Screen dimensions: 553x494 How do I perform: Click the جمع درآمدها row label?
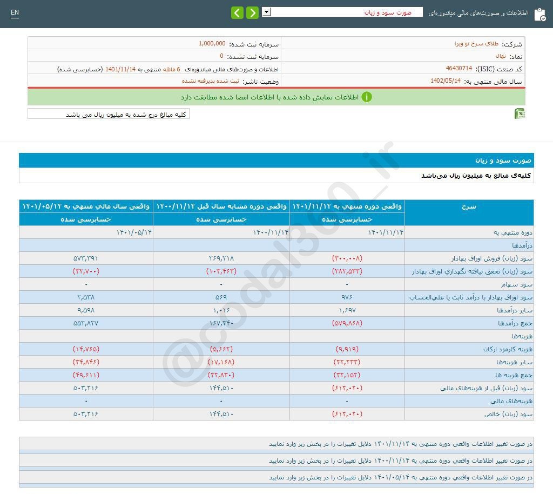(x=517, y=323)
